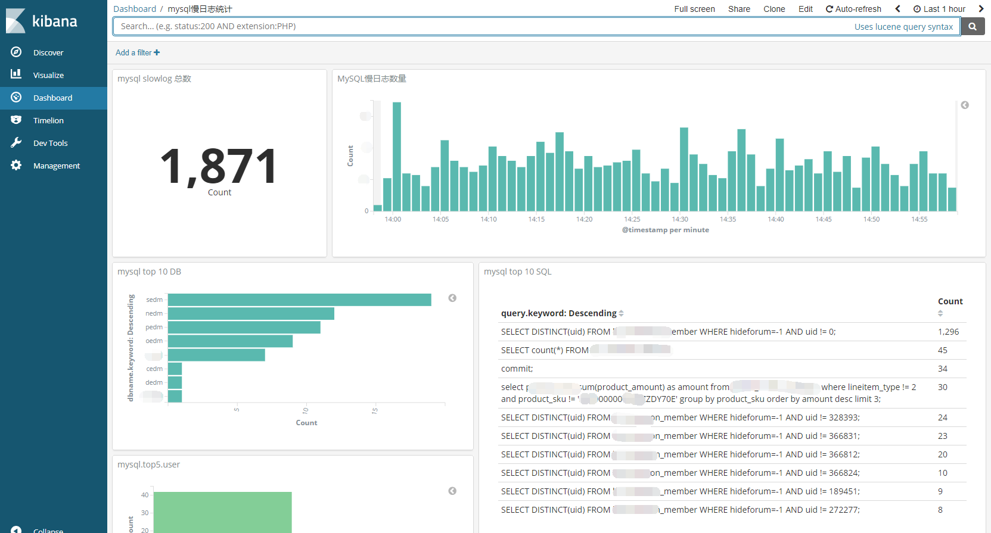The width and height of the screenshot is (991, 533).
Task: Toggle legend on the mysql top 10 DB chart
Action: (x=452, y=298)
